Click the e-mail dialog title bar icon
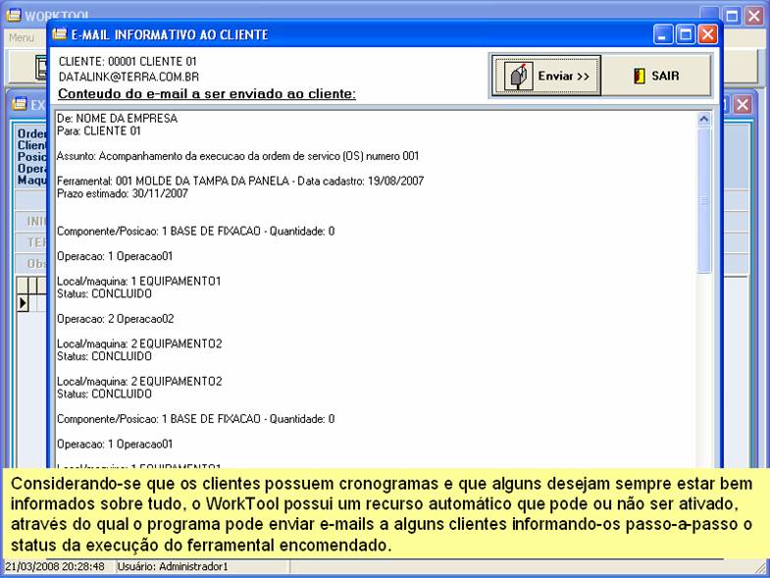The height and width of the screenshot is (578, 770). (x=60, y=34)
